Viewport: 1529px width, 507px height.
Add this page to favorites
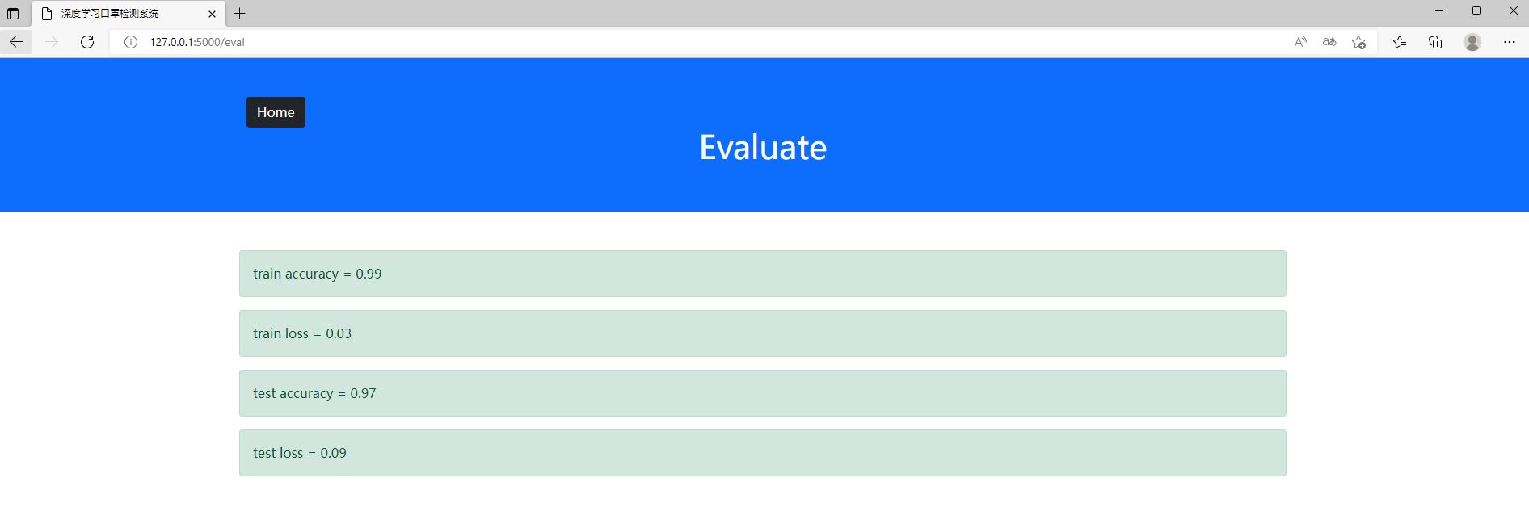(1358, 42)
